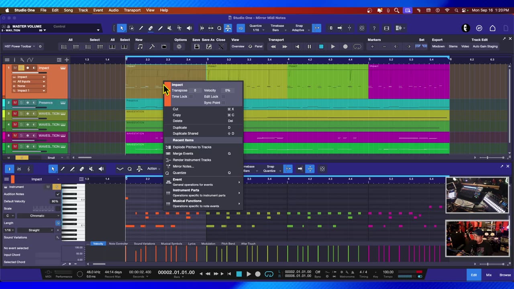Click rewind in Transport toolbar section

coord(273,47)
